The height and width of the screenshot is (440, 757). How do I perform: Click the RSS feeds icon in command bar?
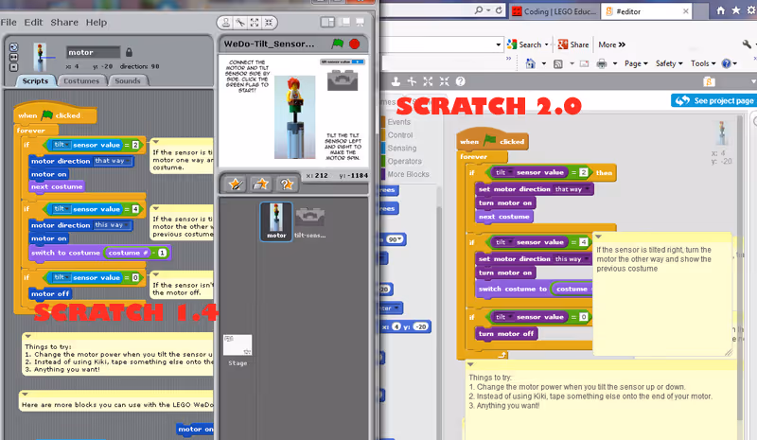558,63
